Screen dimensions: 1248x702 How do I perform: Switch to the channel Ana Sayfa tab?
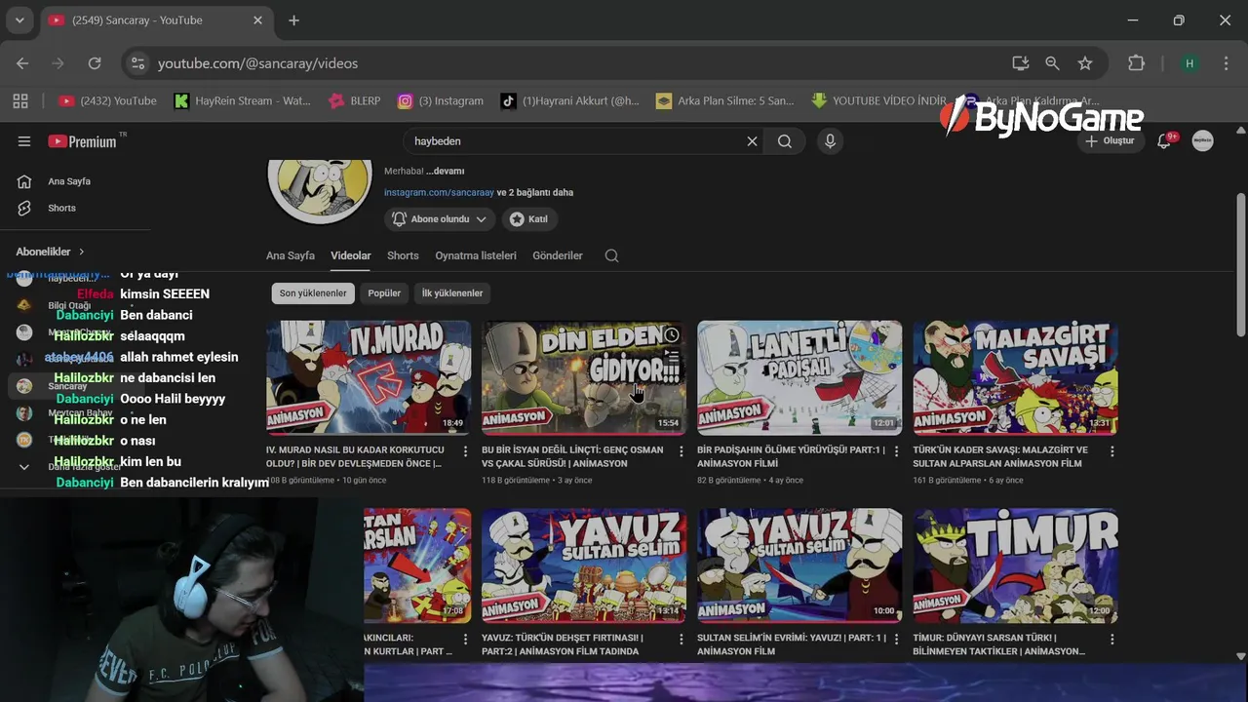click(291, 255)
